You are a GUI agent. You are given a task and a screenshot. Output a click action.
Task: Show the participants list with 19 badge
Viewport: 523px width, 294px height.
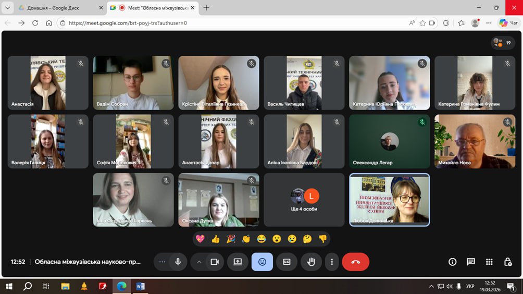click(503, 43)
